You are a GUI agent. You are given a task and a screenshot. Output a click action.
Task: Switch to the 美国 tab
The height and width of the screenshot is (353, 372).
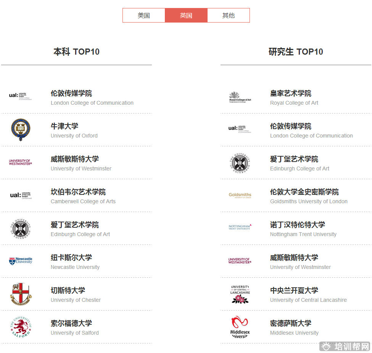pyautogui.click(x=144, y=15)
